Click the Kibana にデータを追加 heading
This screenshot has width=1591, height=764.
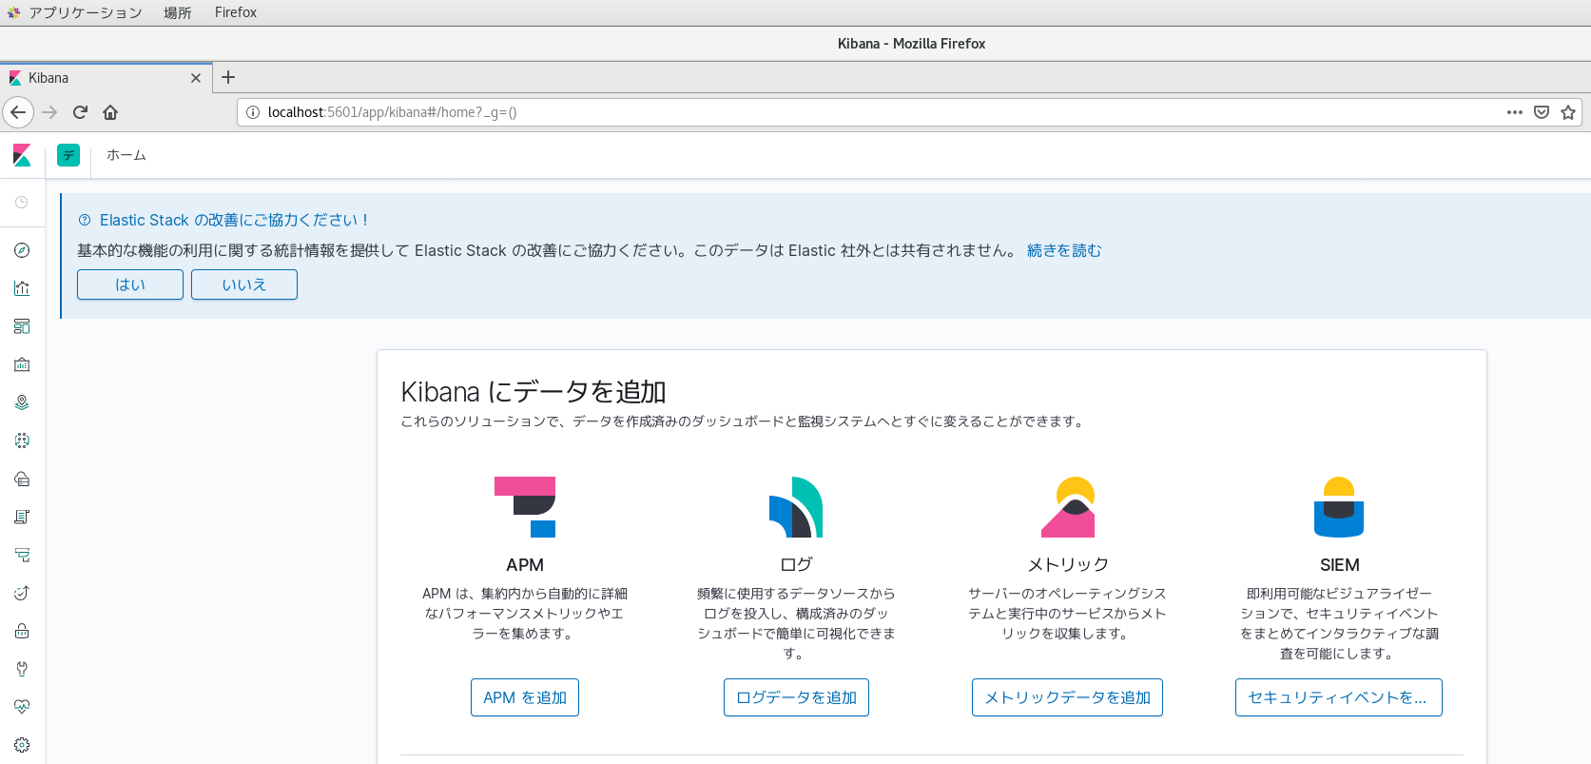[x=534, y=392]
